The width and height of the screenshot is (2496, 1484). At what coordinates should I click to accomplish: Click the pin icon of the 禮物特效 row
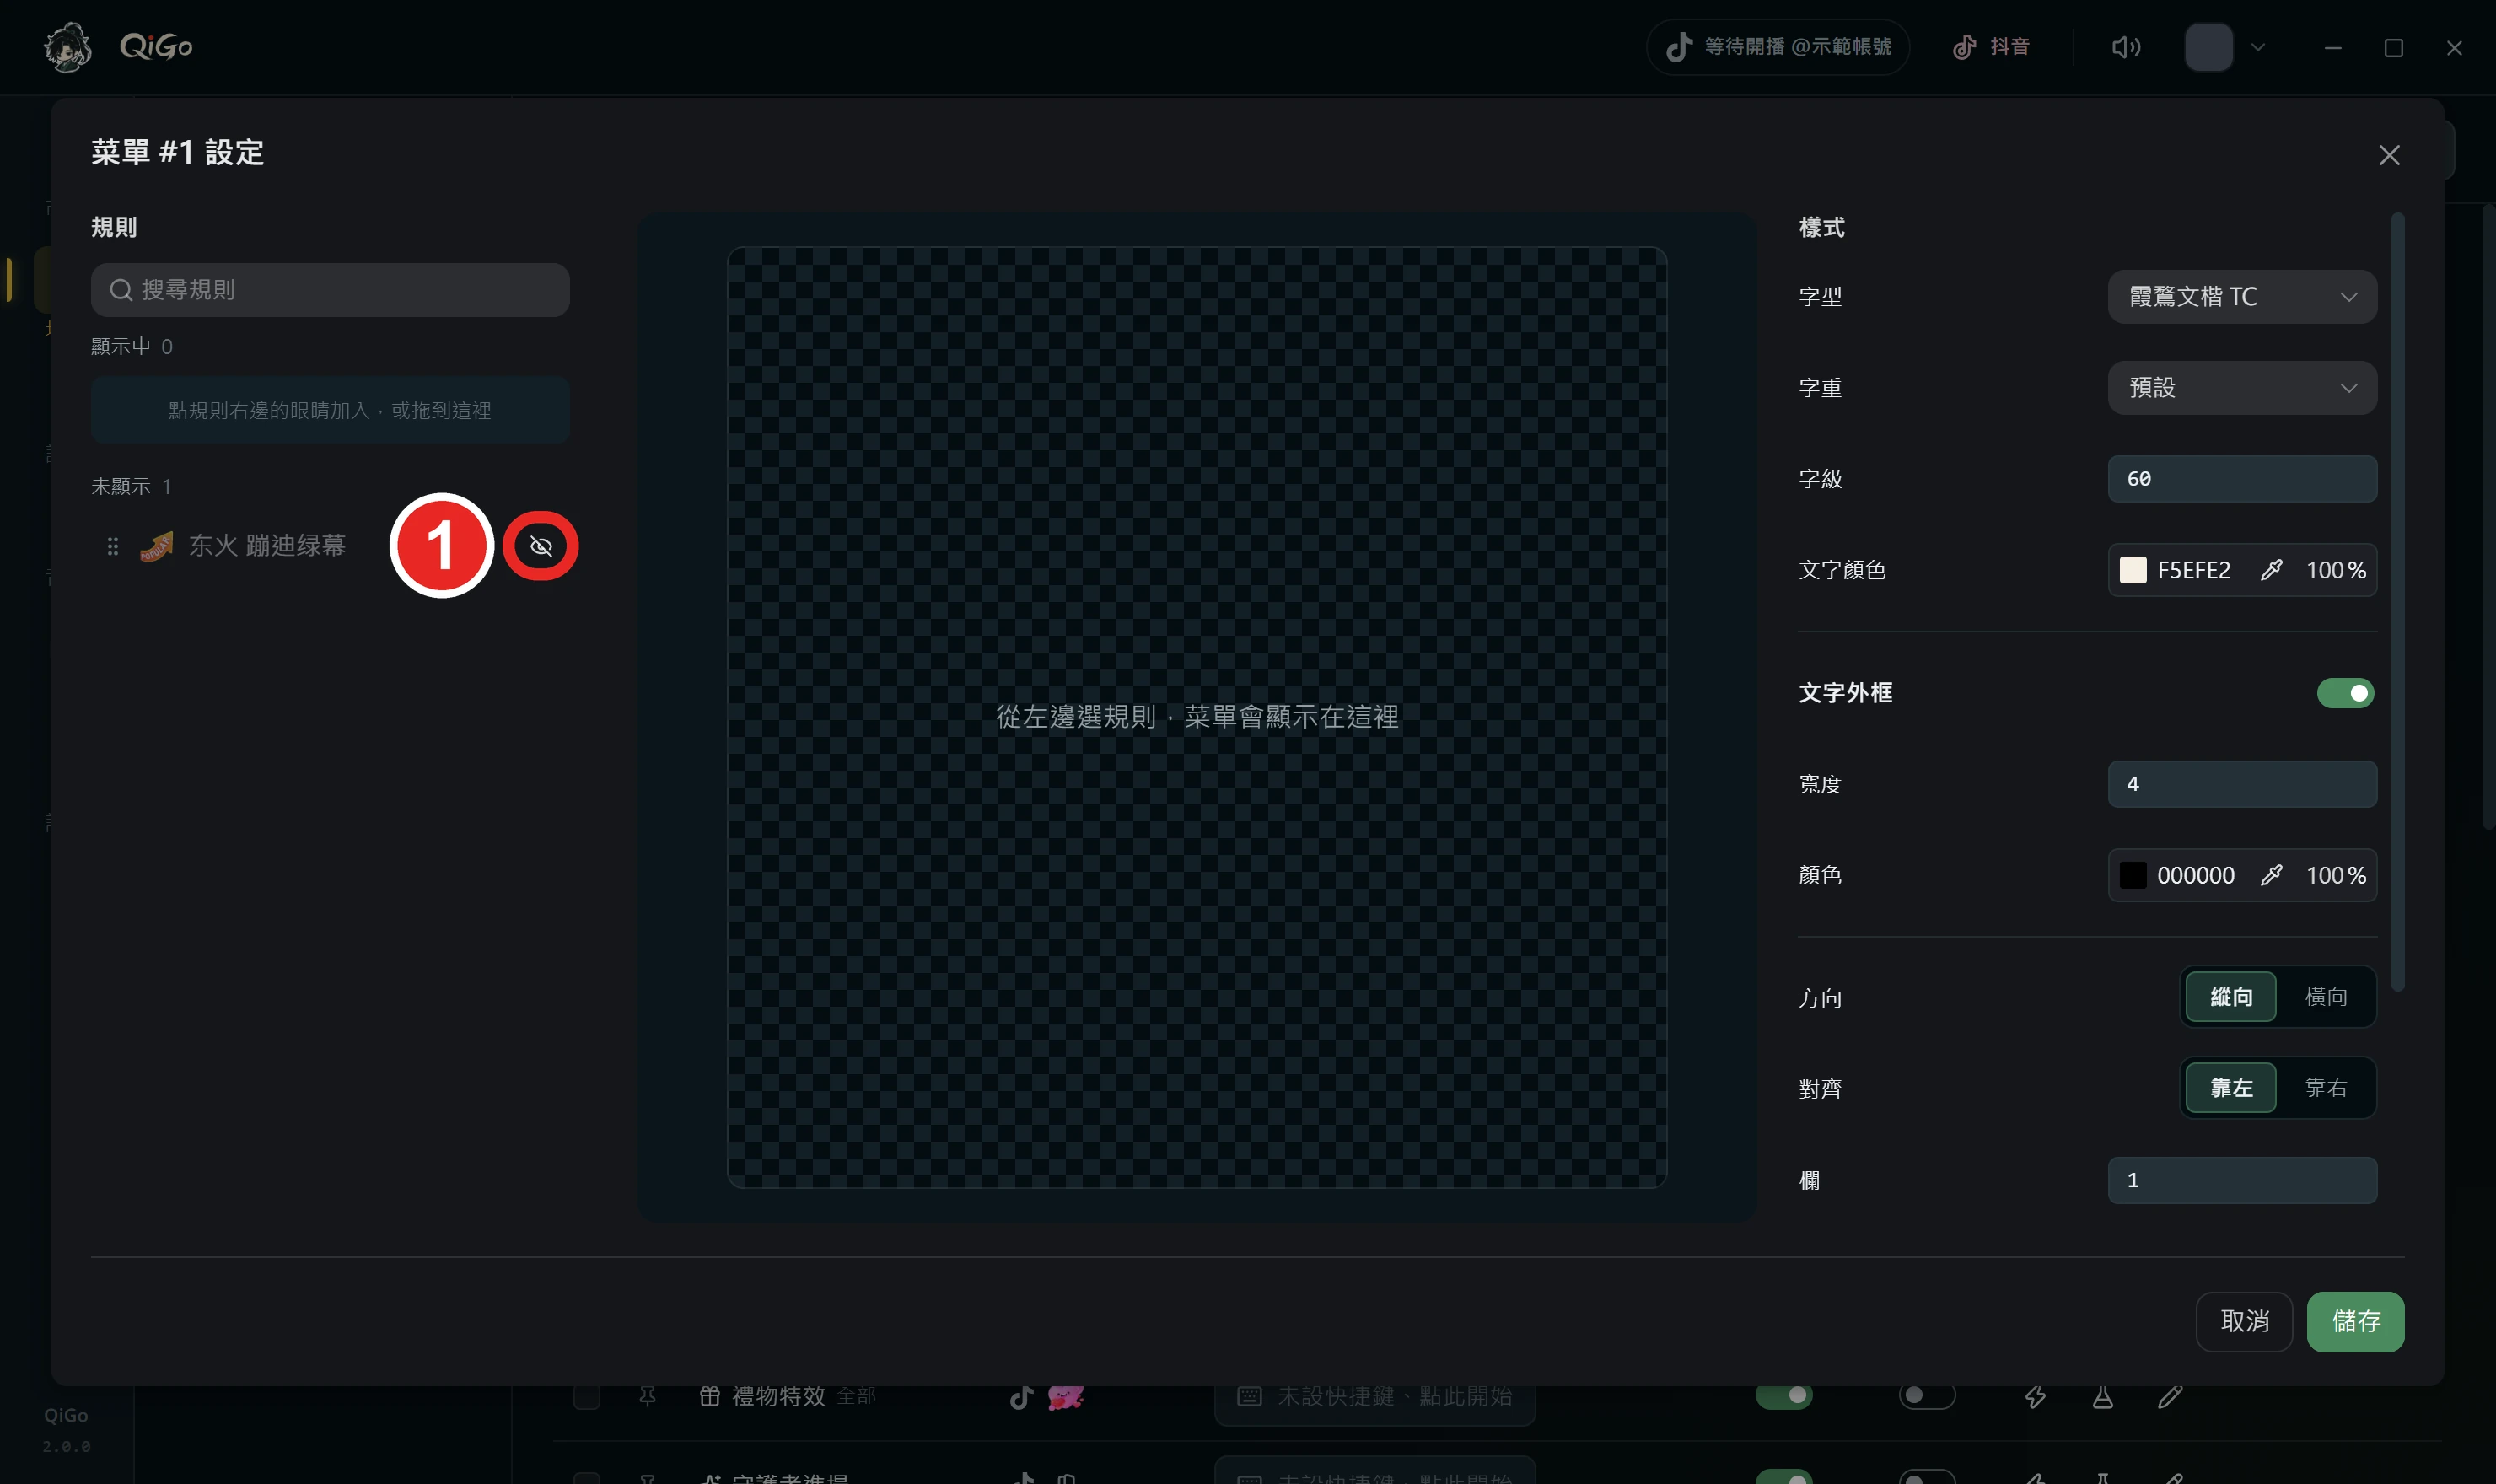point(648,1396)
